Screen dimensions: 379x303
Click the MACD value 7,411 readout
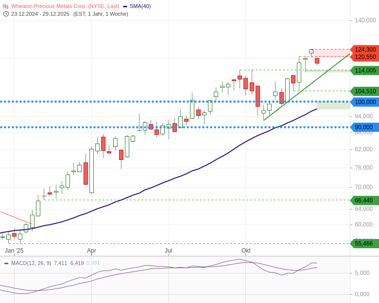pyautogui.click(x=60, y=263)
